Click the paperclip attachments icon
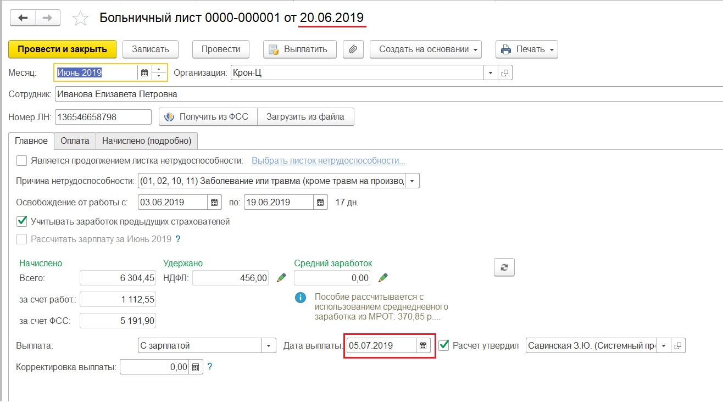The width and height of the screenshot is (723, 403). point(353,49)
